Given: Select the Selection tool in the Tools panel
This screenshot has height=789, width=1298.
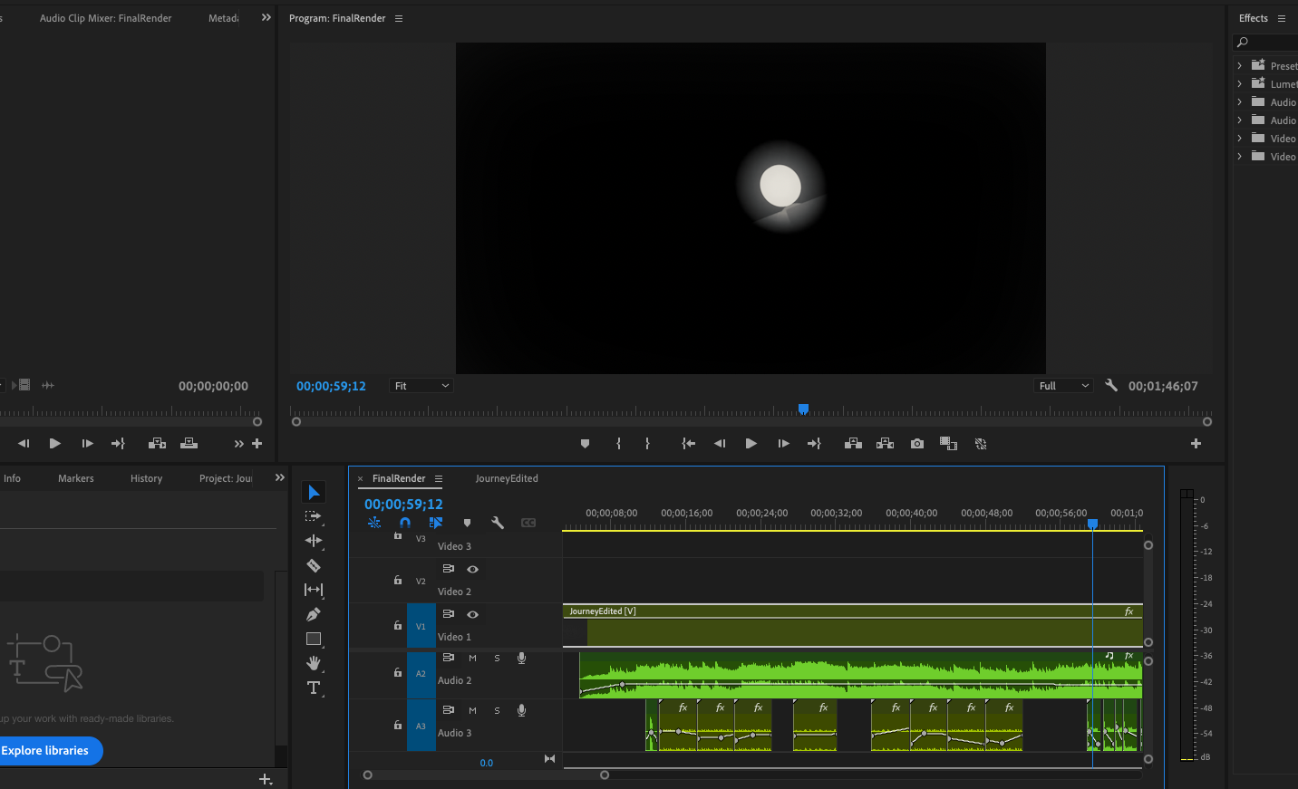Looking at the screenshot, I should coord(314,493).
